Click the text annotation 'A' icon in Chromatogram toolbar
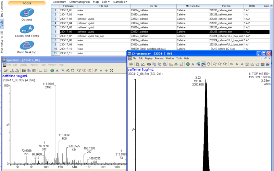The height and width of the screenshot is (171, 274). (x=193, y=64)
